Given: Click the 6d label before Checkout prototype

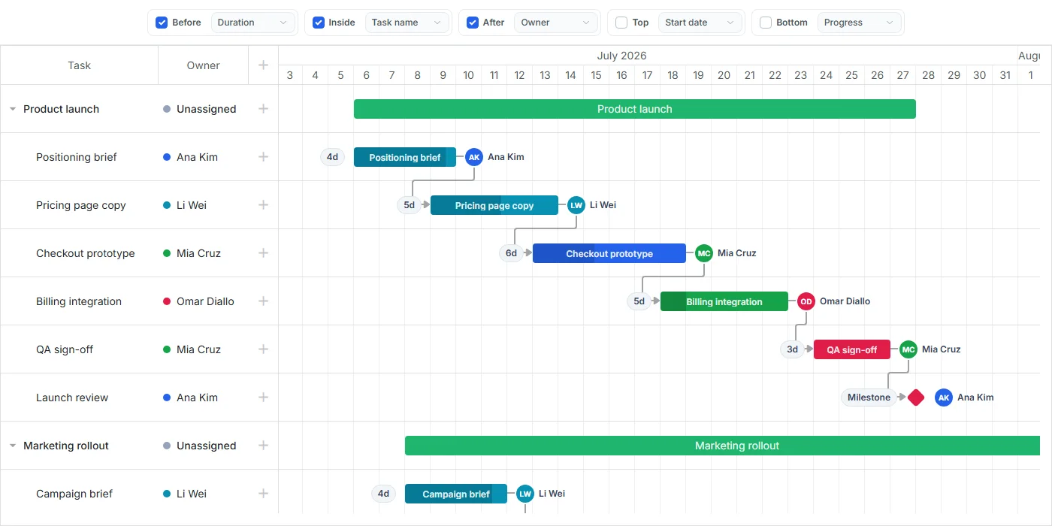Looking at the screenshot, I should pos(511,253).
